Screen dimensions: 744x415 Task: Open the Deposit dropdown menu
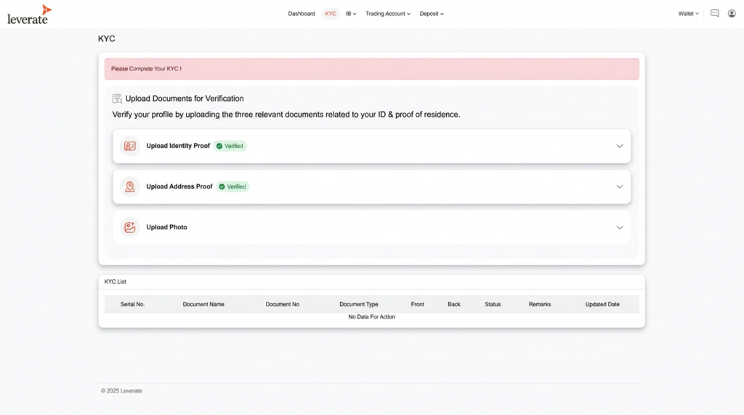coord(432,14)
